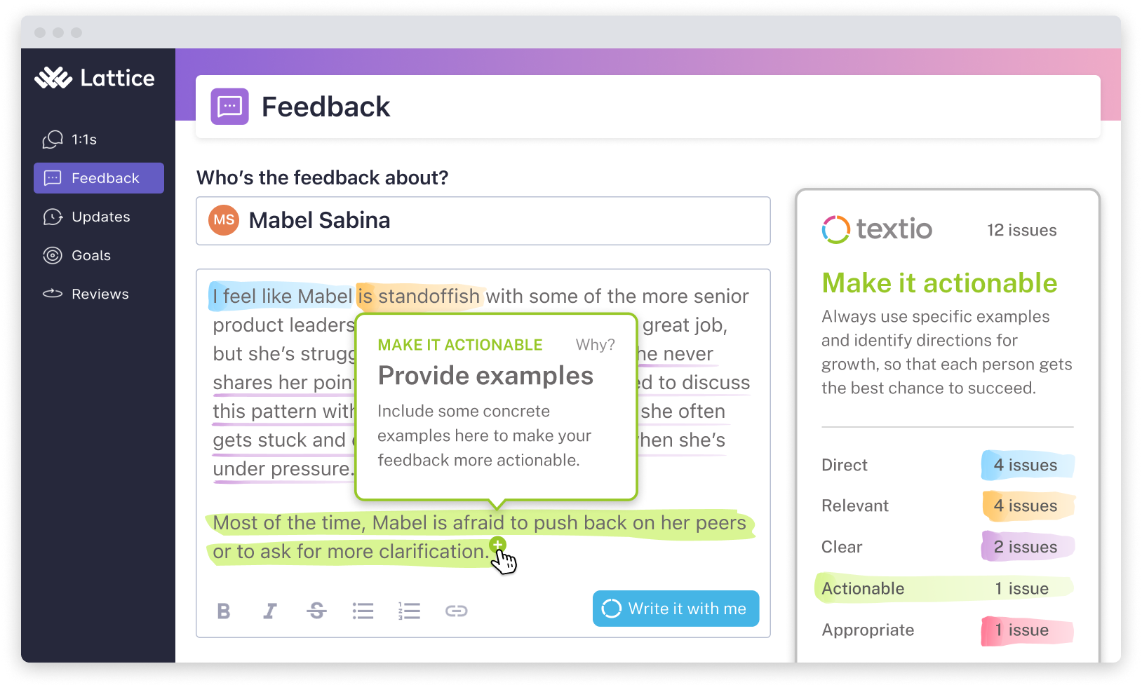Click the Feedback speech-bubble icon in the sidebar

point(52,178)
